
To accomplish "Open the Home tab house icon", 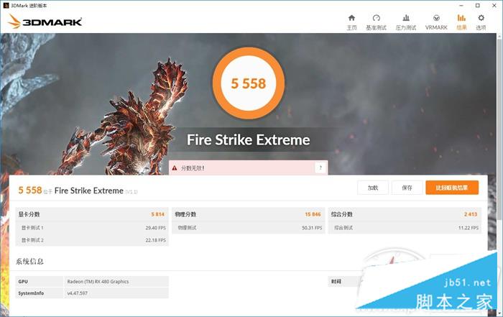I will tap(351, 18).
